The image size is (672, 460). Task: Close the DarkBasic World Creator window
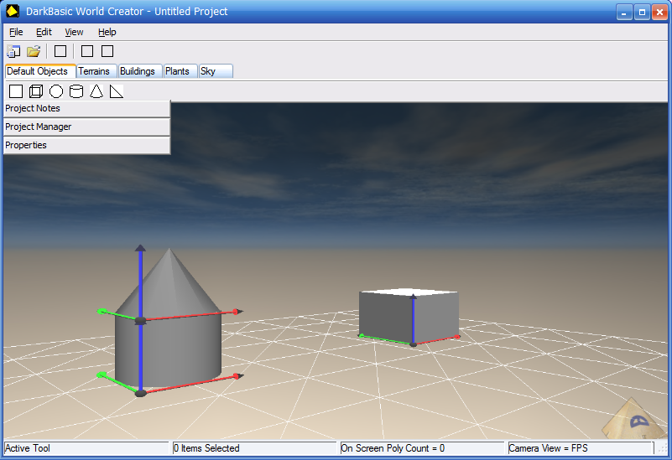tap(659, 12)
